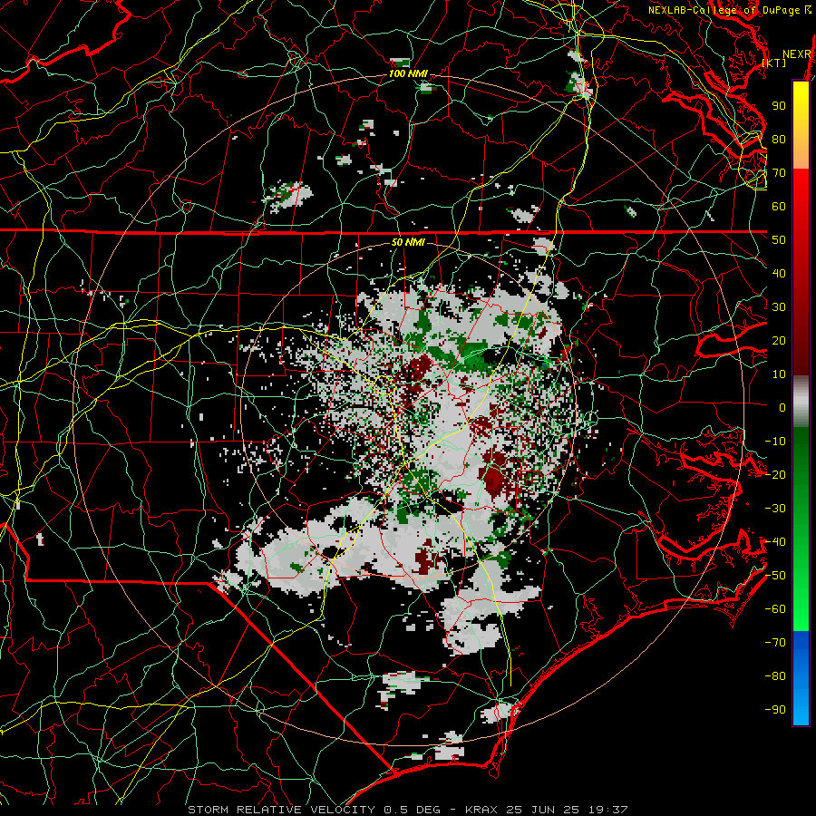The width and height of the screenshot is (816, 816).
Task: Click the 0.5 DEG tilt text in footer
Action: tap(412, 810)
